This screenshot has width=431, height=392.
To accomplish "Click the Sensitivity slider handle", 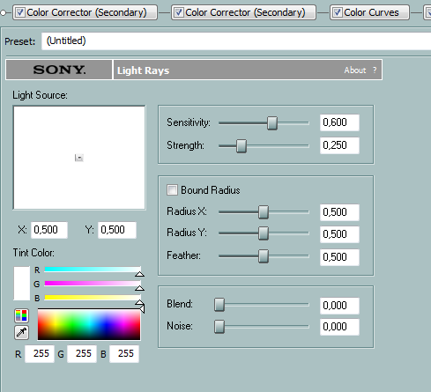I will point(272,122).
